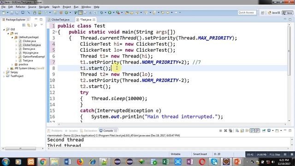Maximize the editor area icon

pos(290,19)
